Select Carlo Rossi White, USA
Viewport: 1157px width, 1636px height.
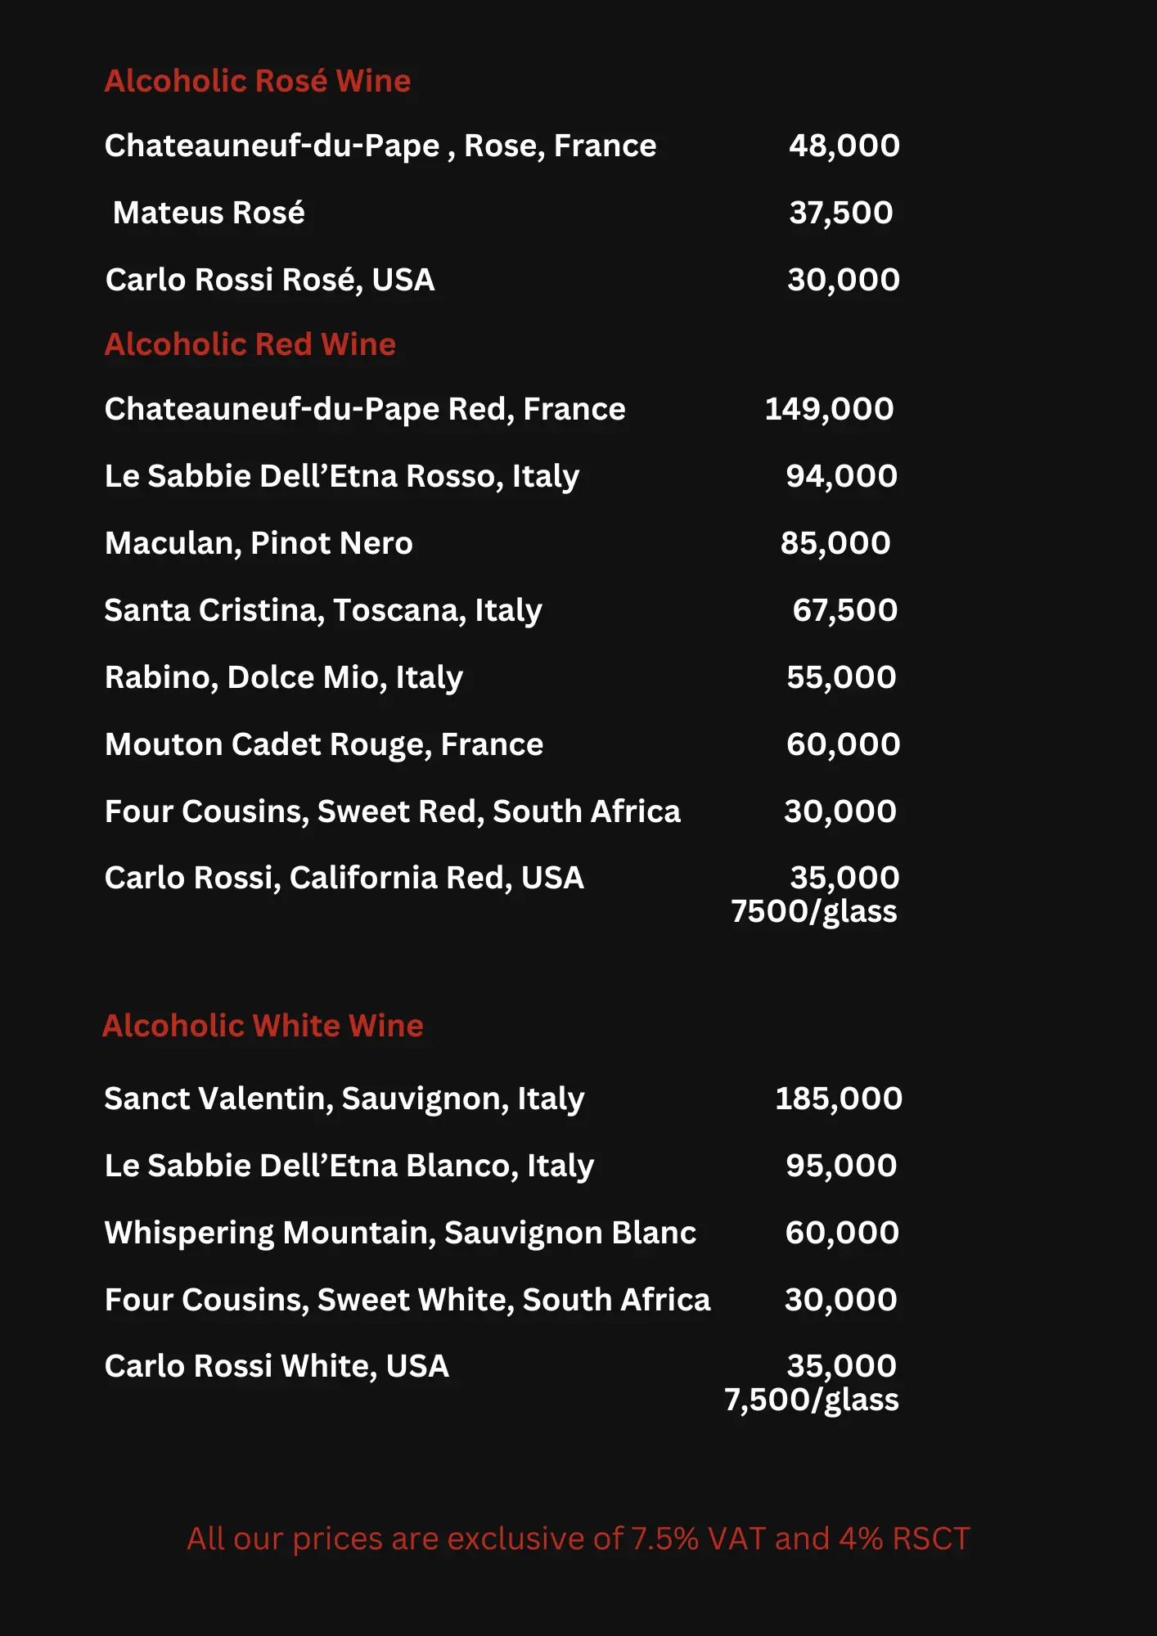pyautogui.click(x=277, y=1366)
